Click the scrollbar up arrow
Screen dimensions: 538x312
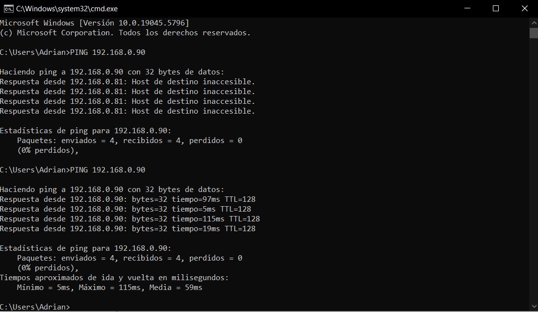(534, 23)
